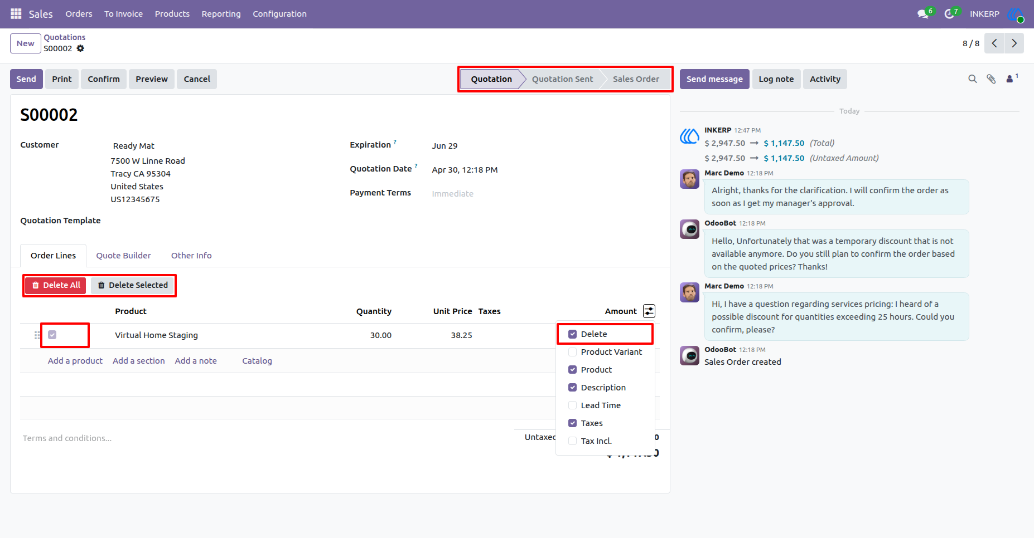Uncheck the Description column option
The height and width of the screenshot is (538, 1034).
click(572, 388)
